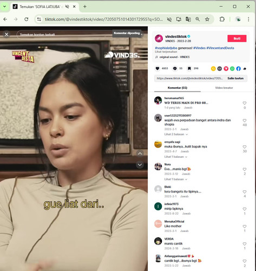Follow the creator with the Ikuti button

pos(237,38)
